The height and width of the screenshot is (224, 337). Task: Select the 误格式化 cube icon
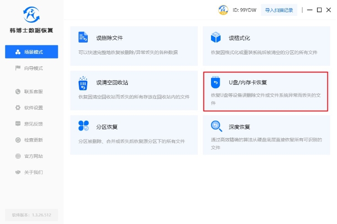click(216, 37)
